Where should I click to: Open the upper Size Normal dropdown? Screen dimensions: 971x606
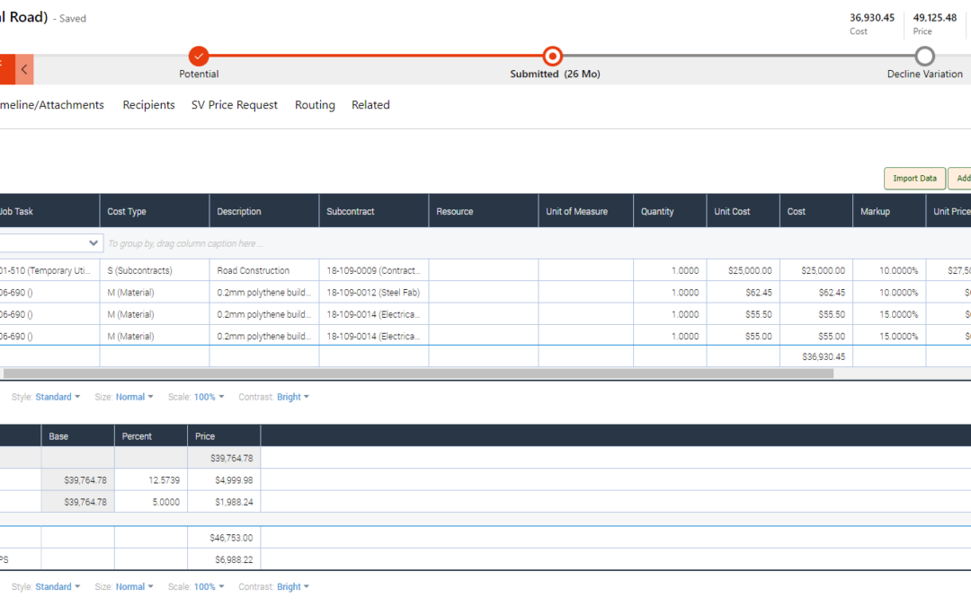coord(134,397)
